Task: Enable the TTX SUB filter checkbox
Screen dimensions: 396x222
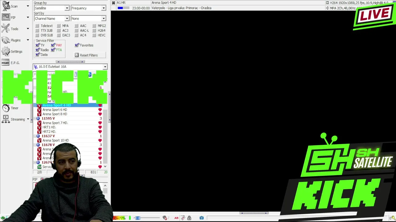Action: (x=37, y=31)
